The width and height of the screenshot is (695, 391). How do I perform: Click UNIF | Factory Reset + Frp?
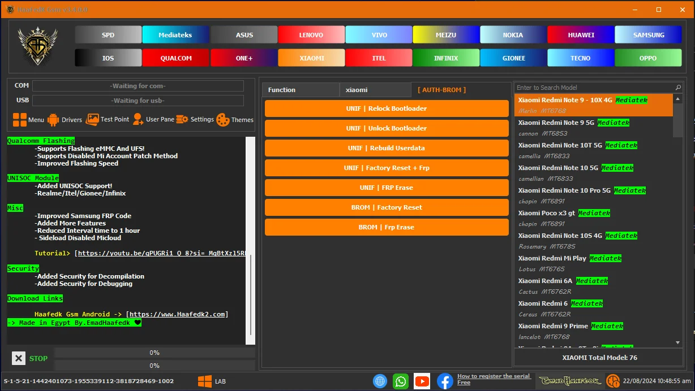click(387, 168)
